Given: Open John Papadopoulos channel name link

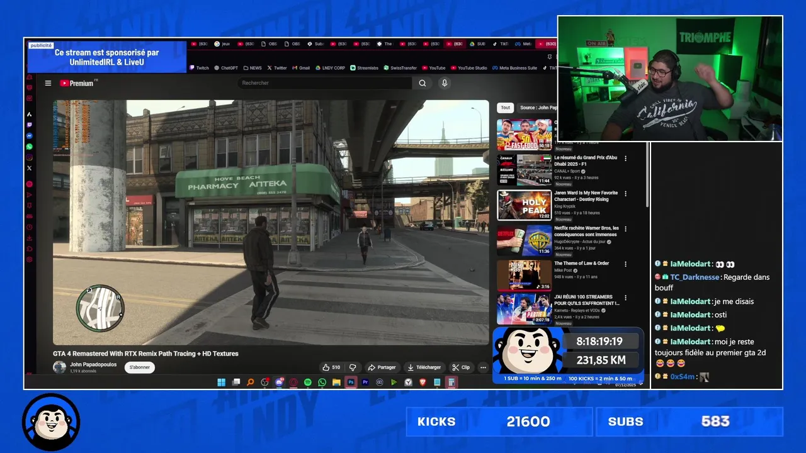Looking at the screenshot, I should coord(93,364).
